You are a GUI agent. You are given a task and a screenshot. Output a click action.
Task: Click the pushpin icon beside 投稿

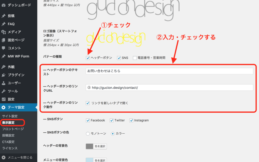click(x=4, y=16)
